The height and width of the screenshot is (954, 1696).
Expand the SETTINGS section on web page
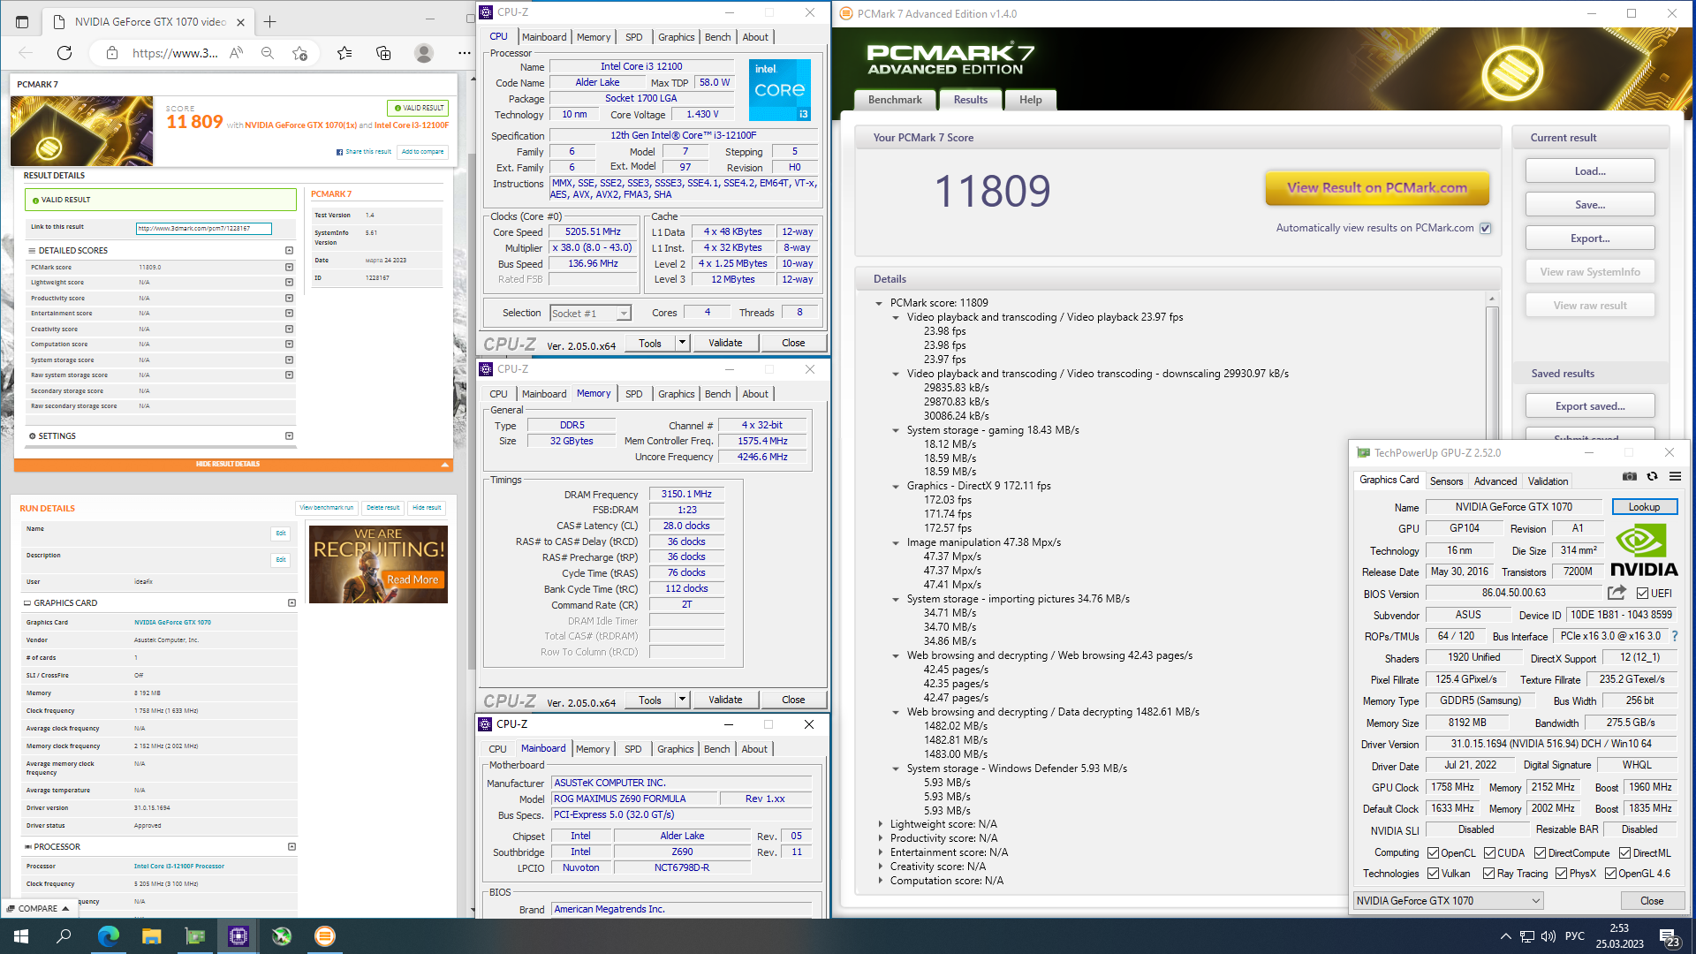coord(289,436)
